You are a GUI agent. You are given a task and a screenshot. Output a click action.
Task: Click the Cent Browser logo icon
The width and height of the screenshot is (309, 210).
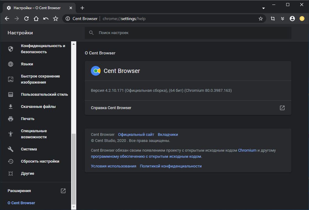coord(96,71)
